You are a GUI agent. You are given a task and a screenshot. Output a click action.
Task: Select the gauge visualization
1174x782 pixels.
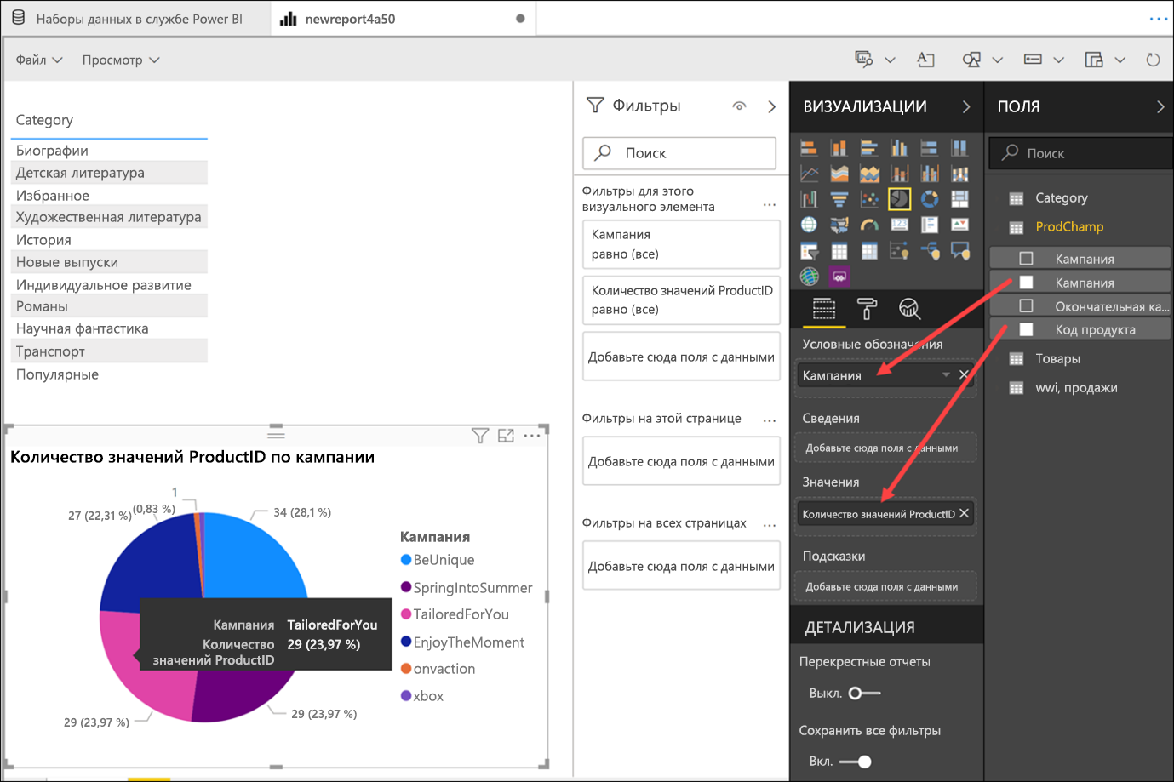pos(869,225)
